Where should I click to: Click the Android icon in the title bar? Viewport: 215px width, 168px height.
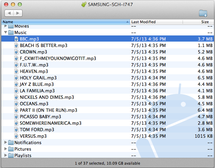tap(84, 4)
